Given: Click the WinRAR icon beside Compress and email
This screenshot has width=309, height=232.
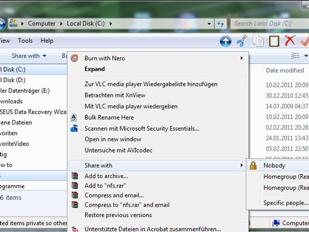Looking at the screenshot, I should pos(75,195).
